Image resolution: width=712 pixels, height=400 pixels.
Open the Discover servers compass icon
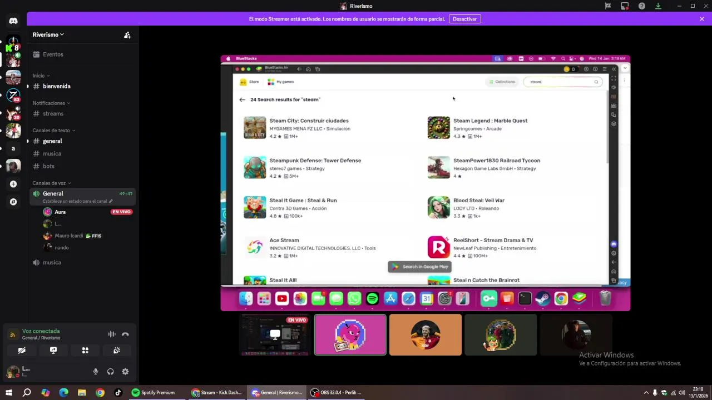(x=13, y=202)
